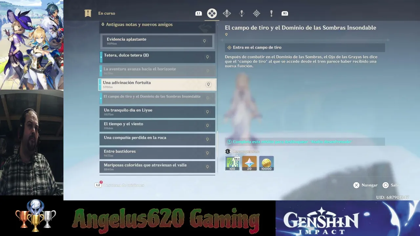420x236 pixels.
Task: Click the X Navegar button
Action: tap(366, 185)
